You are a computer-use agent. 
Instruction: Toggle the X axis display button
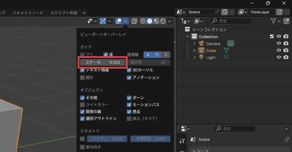(148, 55)
